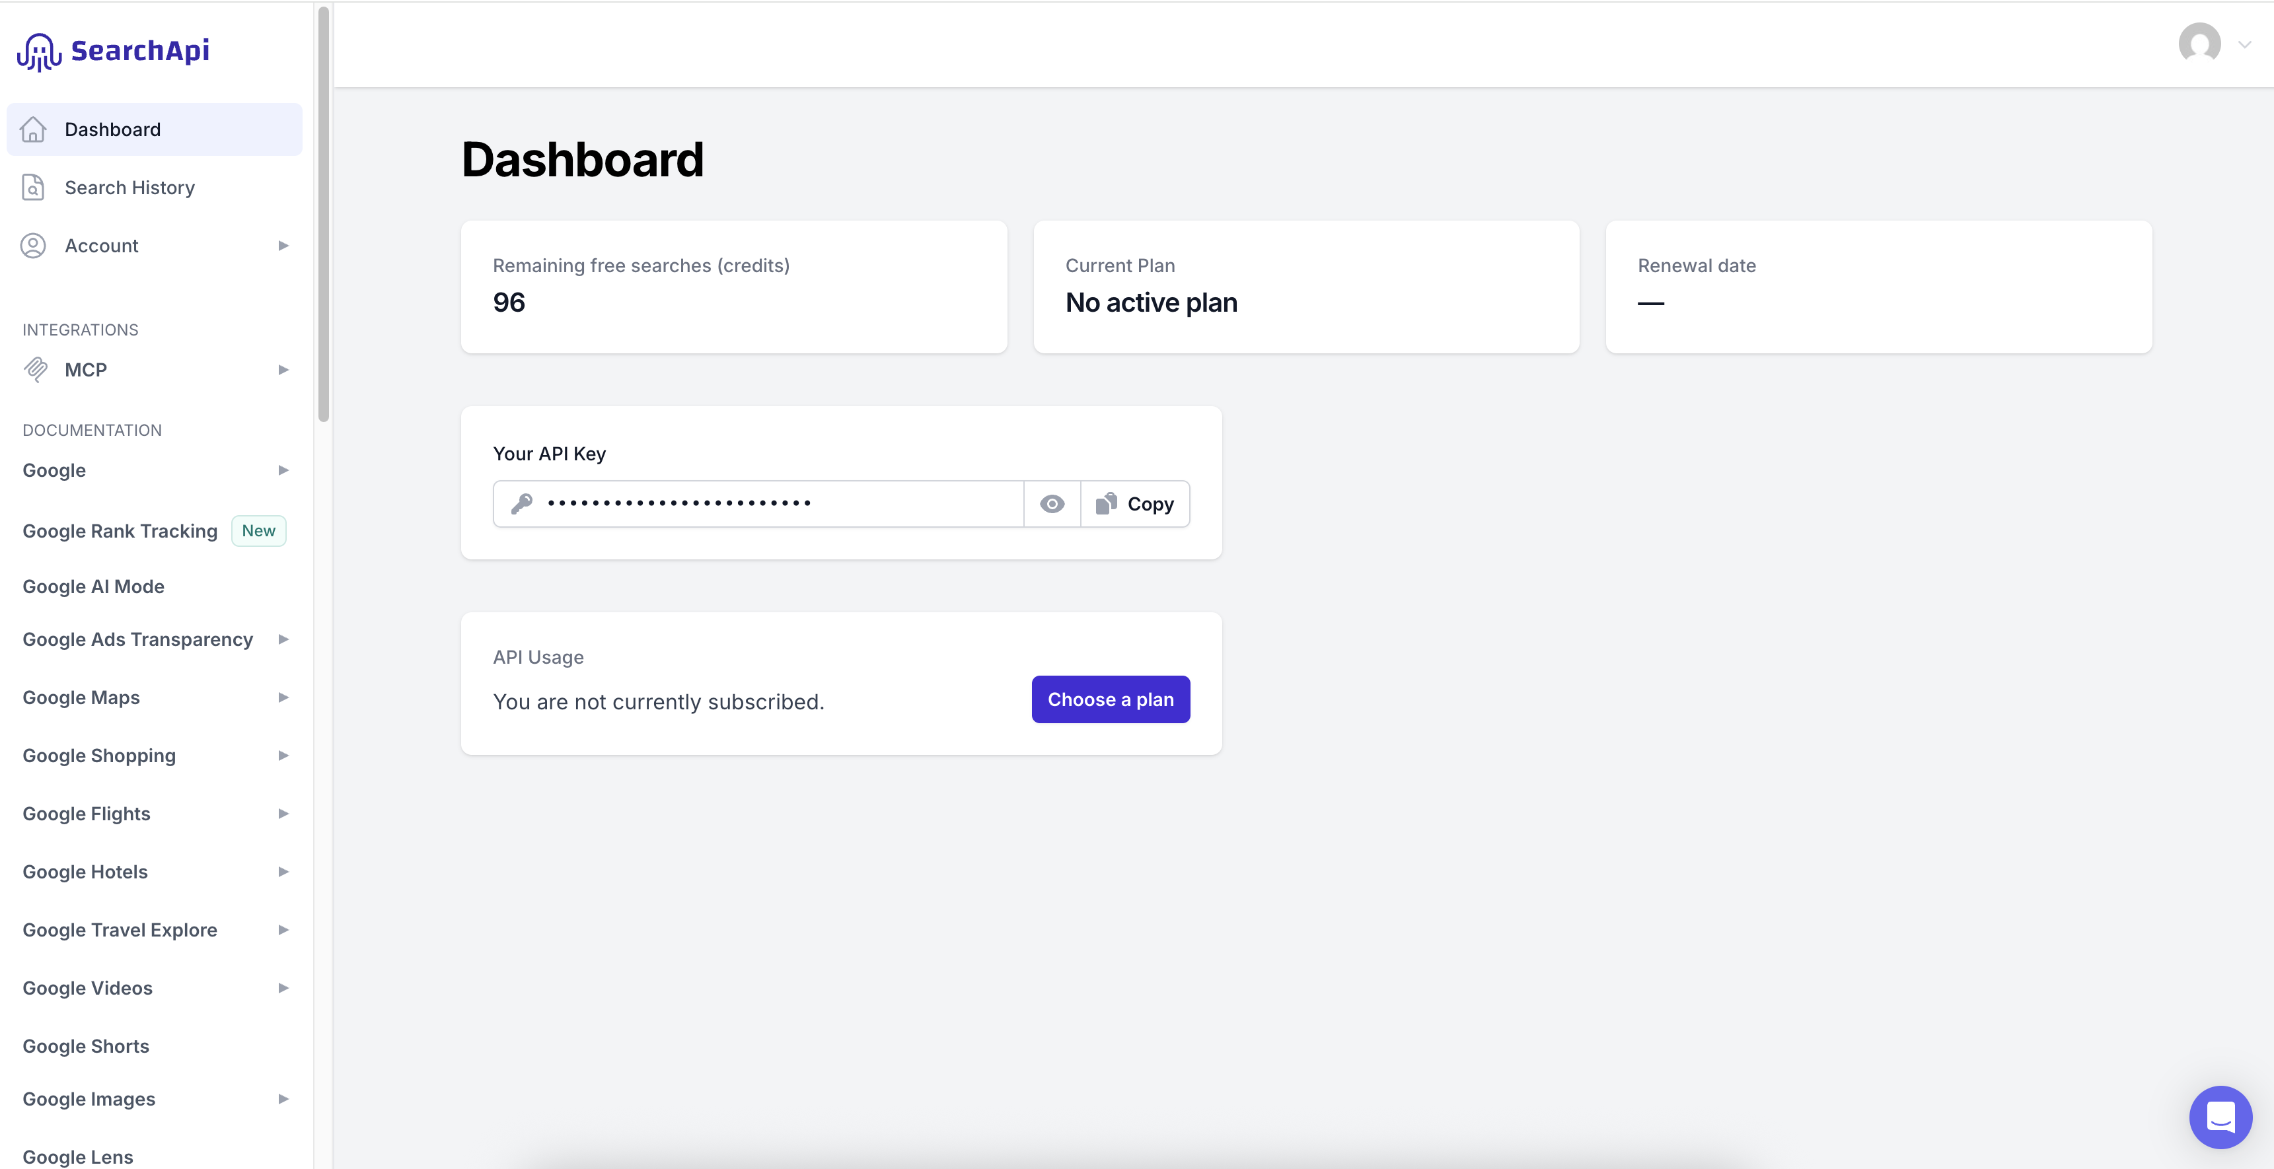Click the Account person icon

pyautogui.click(x=34, y=246)
